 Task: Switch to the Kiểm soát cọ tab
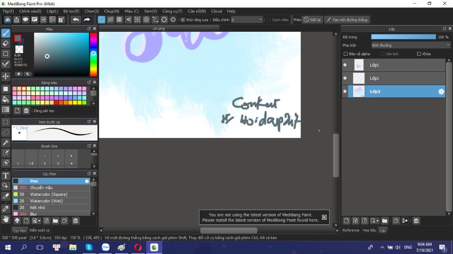click(39, 230)
